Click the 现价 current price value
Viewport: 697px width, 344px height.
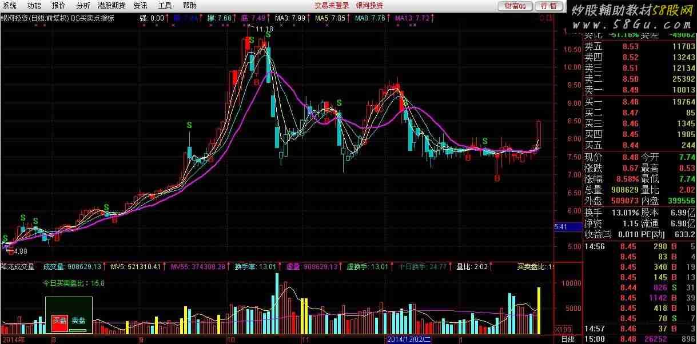(630, 158)
